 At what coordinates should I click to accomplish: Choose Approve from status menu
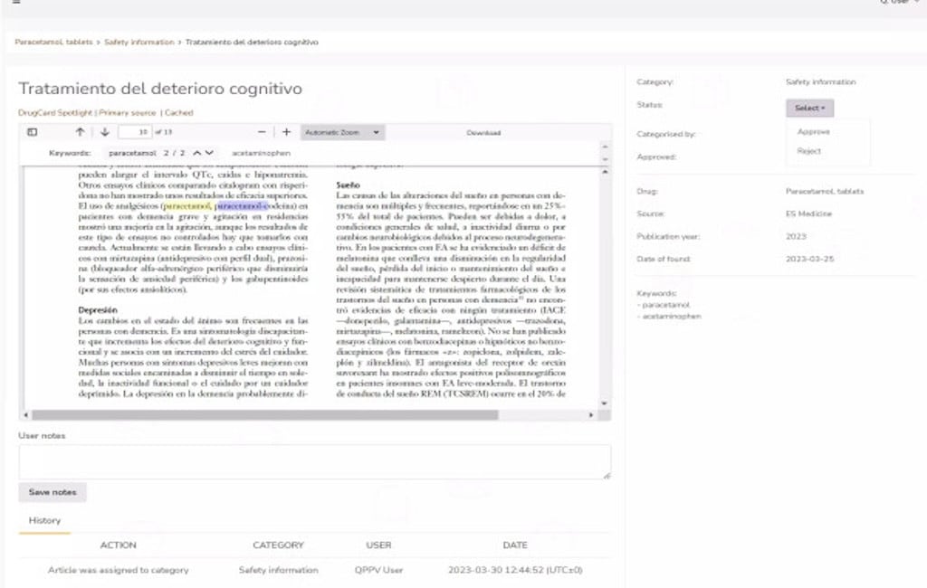[x=813, y=132]
